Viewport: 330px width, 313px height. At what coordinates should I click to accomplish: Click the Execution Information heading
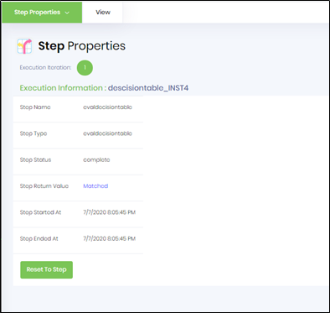[x=63, y=88]
